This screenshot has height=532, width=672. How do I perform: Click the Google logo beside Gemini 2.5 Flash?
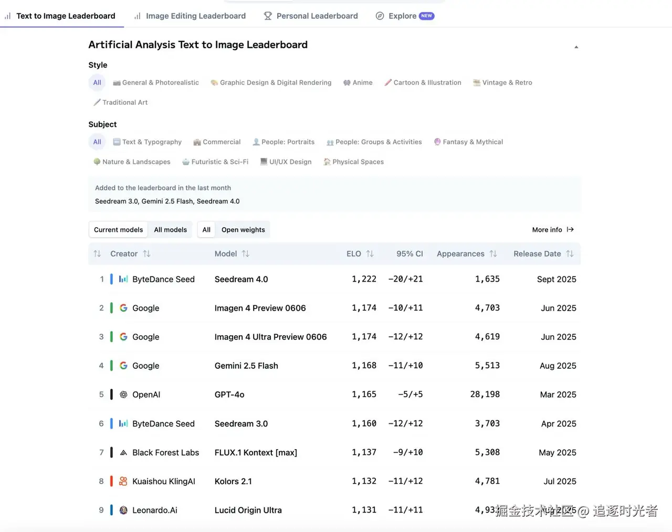[123, 366]
